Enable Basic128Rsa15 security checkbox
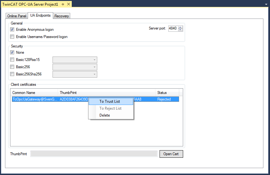270x175 pixels. pyautogui.click(x=12, y=59)
